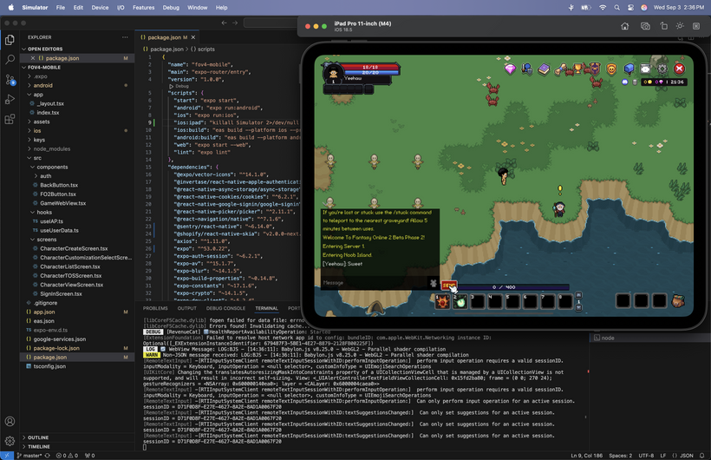Expand the OUTLINE section
The width and height of the screenshot is (711, 460).
[x=38, y=437]
